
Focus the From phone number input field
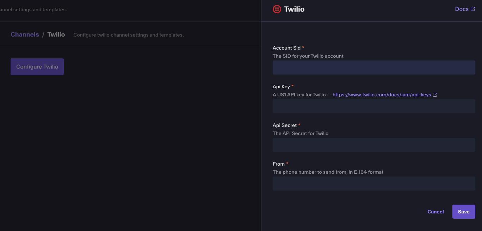click(x=374, y=184)
